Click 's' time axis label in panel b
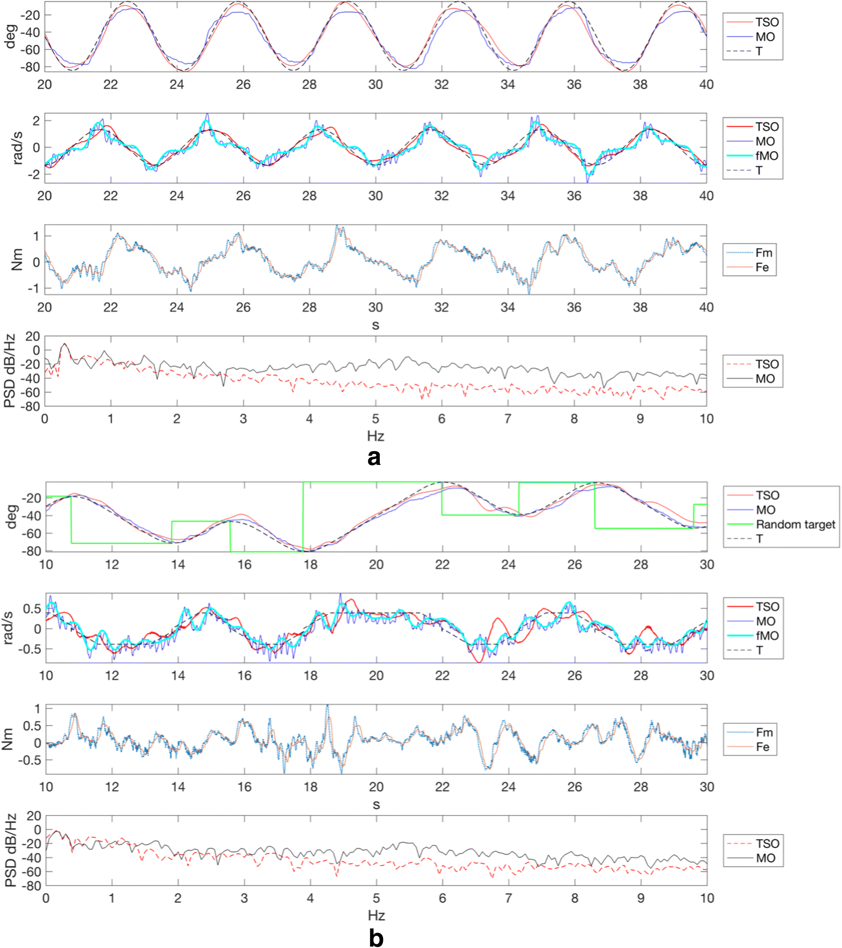The image size is (842, 948). tap(376, 805)
